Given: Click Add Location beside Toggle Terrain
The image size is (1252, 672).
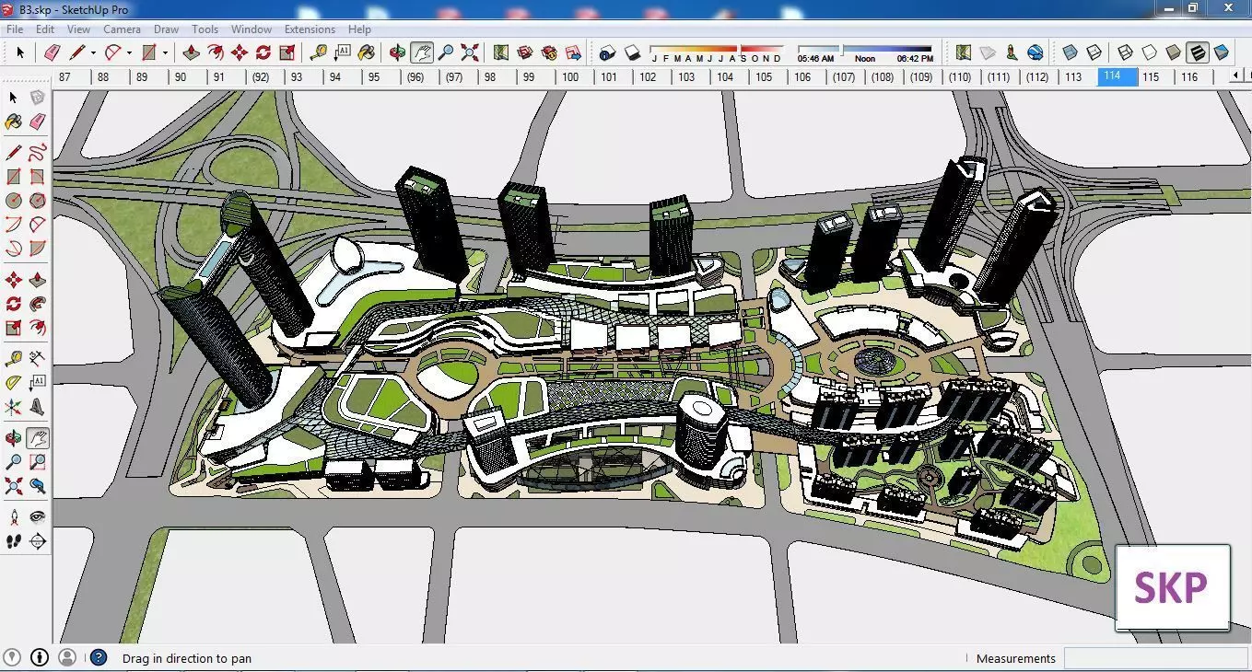Looking at the screenshot, I should coord(964,52).
